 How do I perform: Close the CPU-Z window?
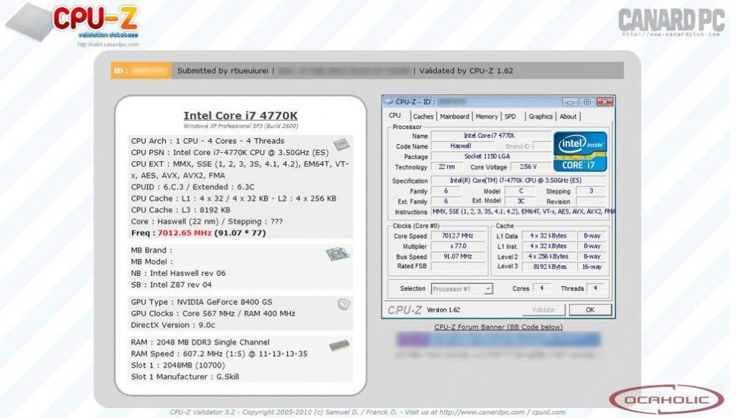[x=604, y=102]
